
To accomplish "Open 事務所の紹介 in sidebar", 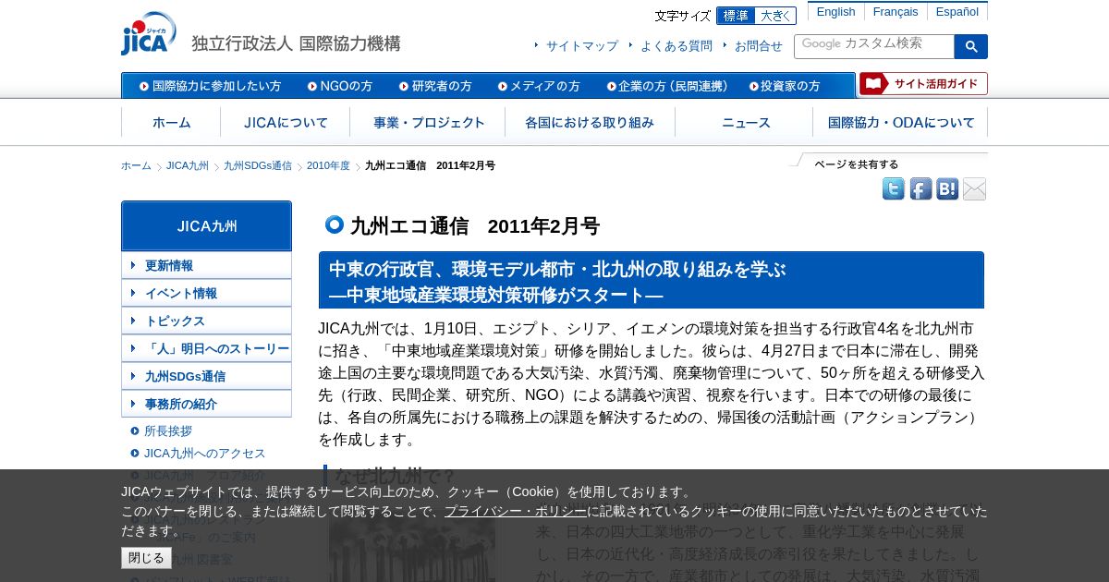I will tap(206, 404).
